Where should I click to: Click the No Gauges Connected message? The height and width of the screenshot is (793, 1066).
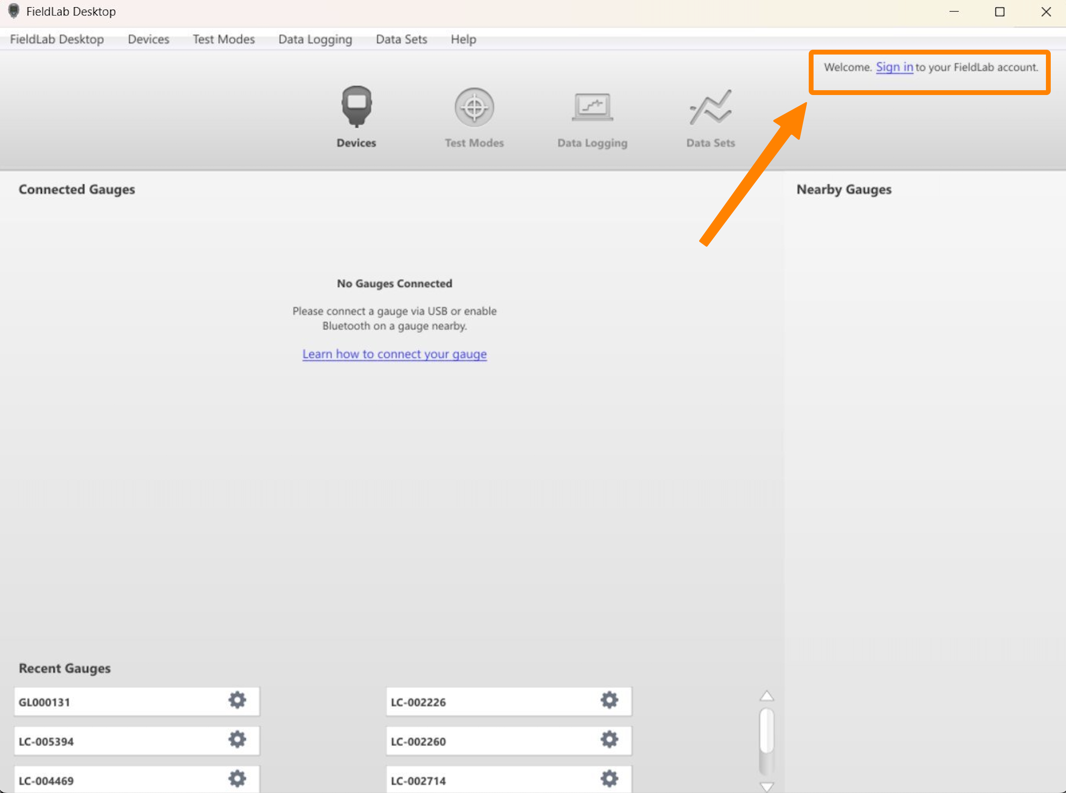tap(394, 283)
